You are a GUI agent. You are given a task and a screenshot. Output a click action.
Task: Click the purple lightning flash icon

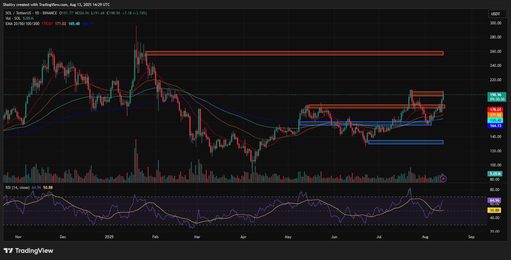pyautogui.click(x=443, y=179)
